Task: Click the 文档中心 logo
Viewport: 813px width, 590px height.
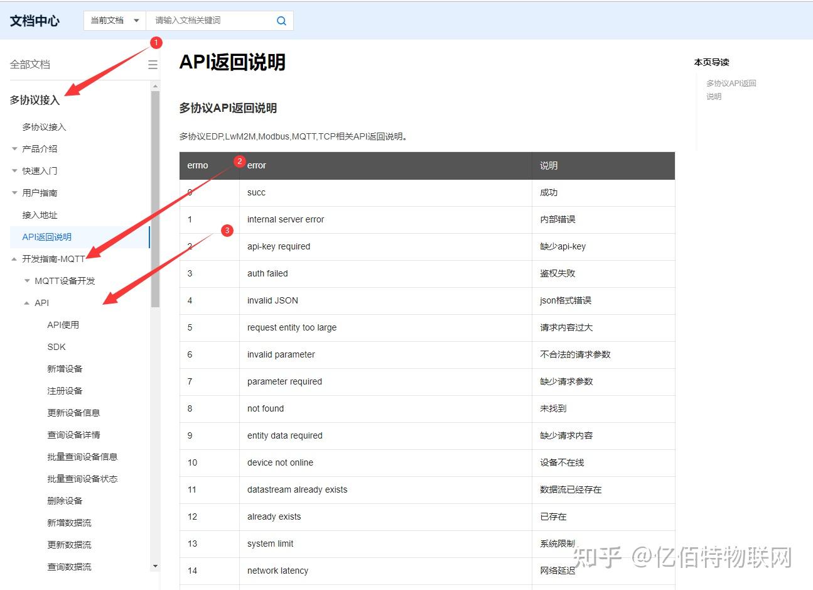Action: pyautogui.click(x=35, y=20)
